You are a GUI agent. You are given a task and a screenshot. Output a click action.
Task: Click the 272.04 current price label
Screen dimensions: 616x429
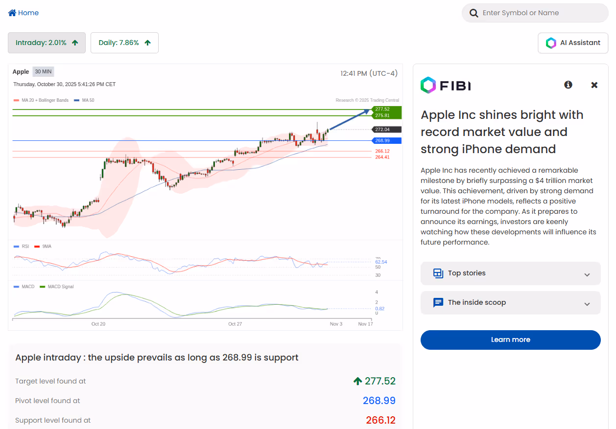coord(387,130)
